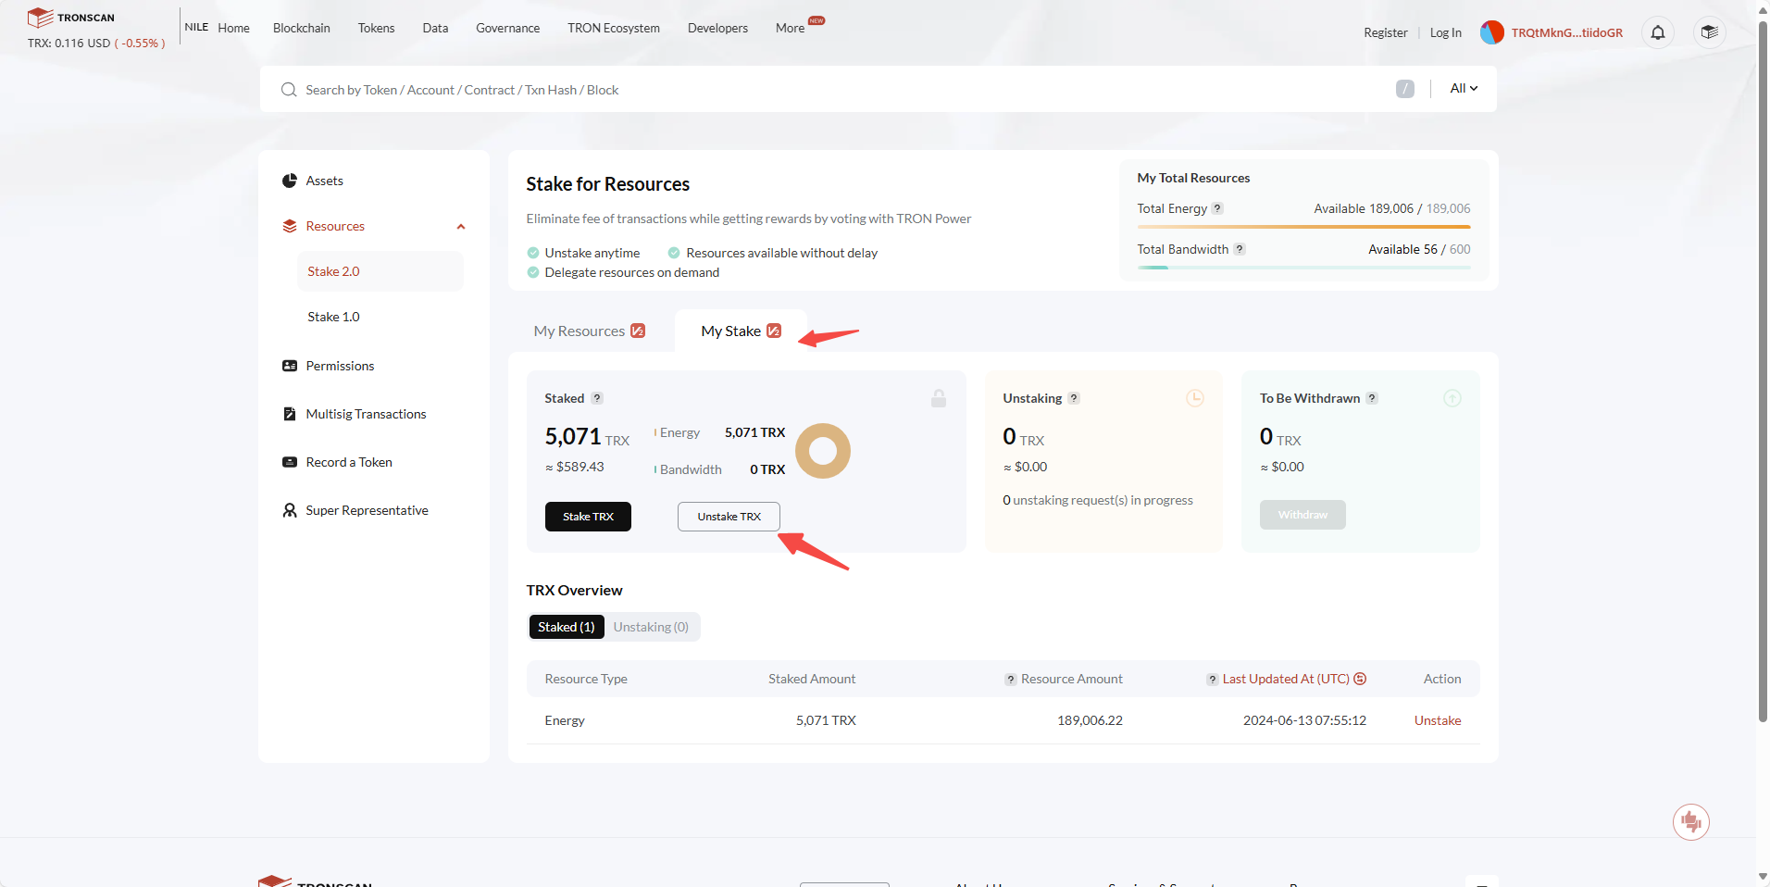Go to Home page
The height and width of the screenshot is (887, 1770).
pyautogui.click(x=234, y=28)
